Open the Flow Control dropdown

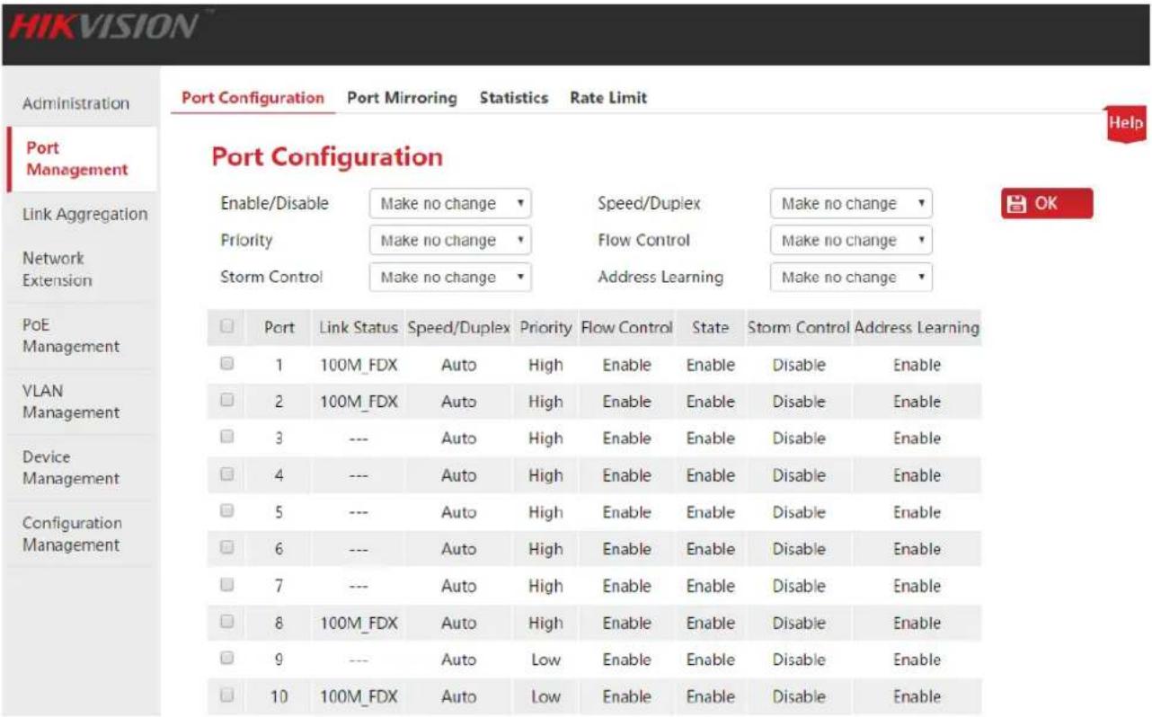tap(851, 241)
